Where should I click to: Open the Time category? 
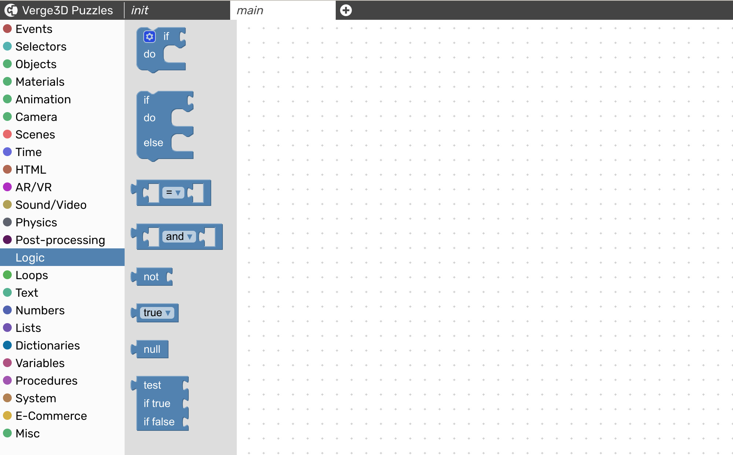(62, 152)
